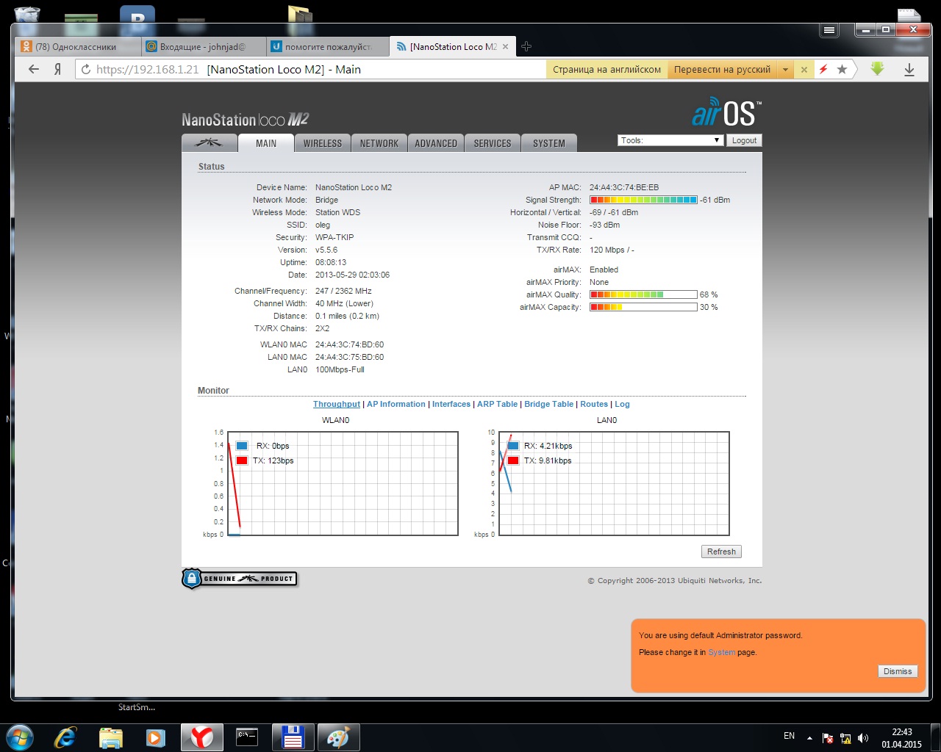This screenshot has height=752, width=941.
Task: Click the red lightning Turbo mode icon
Action: pyautogui.click(x=823, y=69)
